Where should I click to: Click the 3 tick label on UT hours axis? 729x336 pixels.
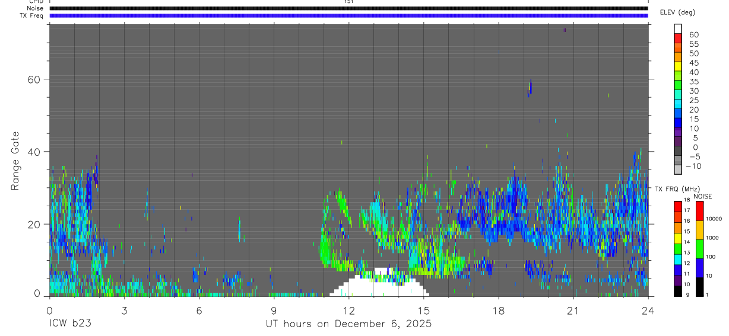coord(124,310)
